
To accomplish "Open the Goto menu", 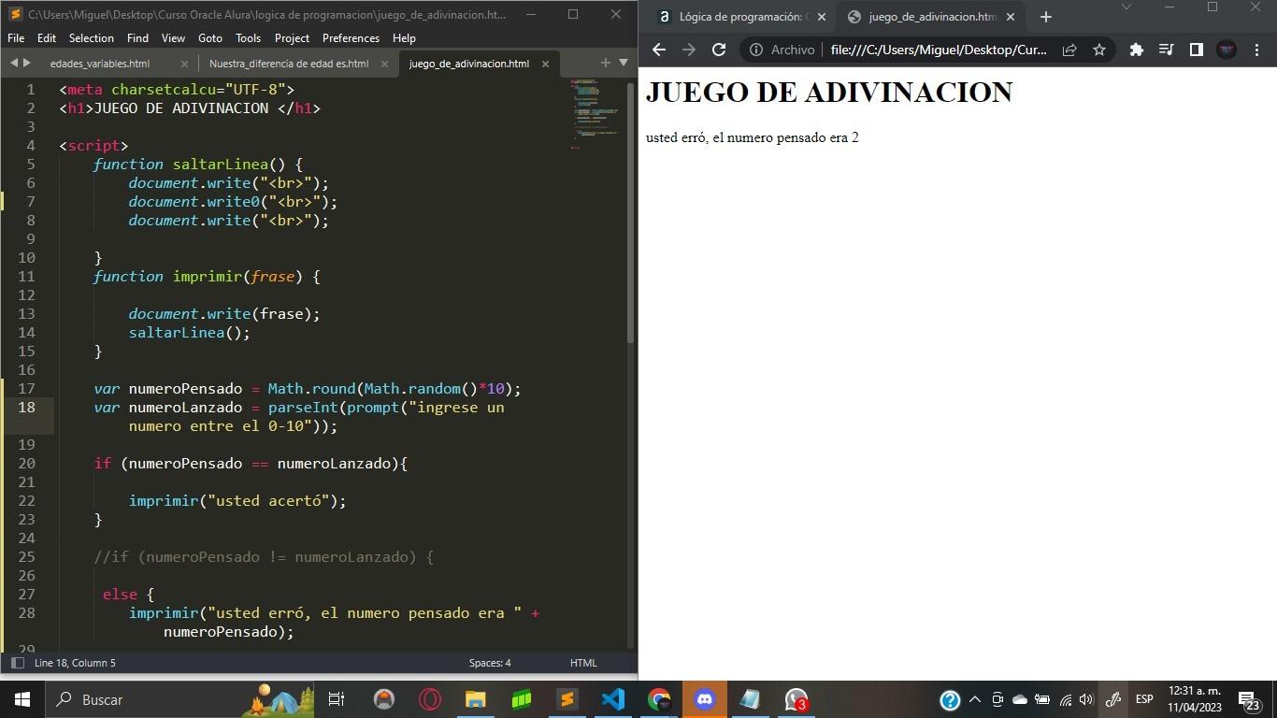I will coord(210,38).
